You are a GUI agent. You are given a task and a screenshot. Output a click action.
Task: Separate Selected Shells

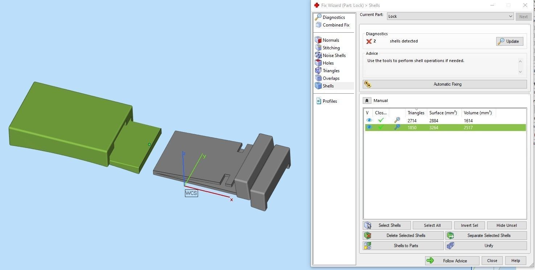point(486,236)
